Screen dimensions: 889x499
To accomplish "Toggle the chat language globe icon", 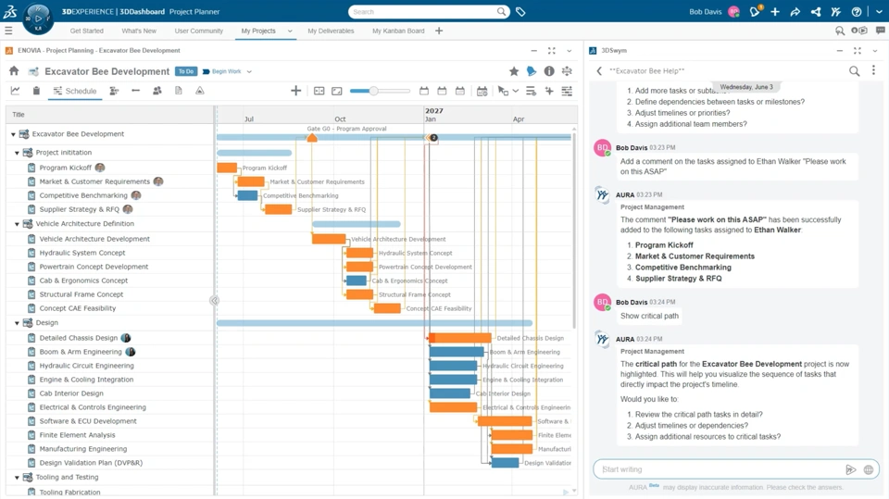I will [868, 469].
